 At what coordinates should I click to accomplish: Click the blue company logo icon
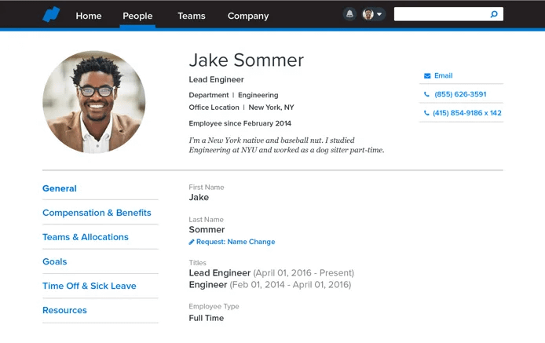click(51, 15)
